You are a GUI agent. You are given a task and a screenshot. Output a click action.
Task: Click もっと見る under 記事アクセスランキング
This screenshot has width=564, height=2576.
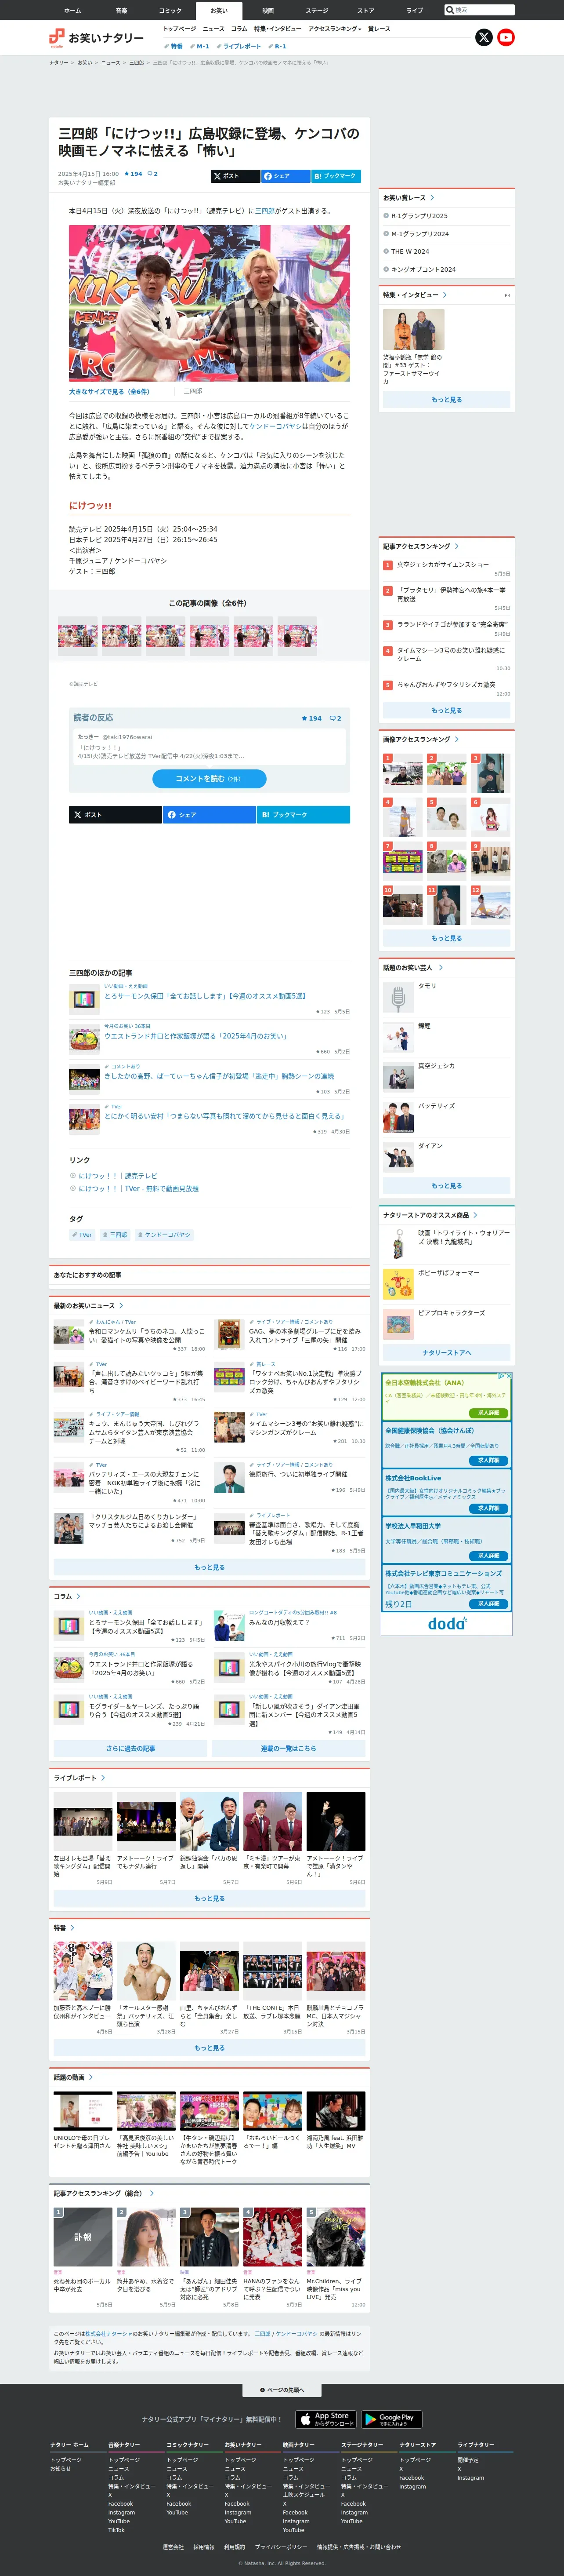click(x=446, y=710)
